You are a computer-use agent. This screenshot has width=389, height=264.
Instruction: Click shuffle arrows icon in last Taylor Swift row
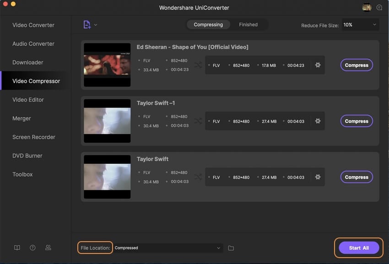pos(198,177)
